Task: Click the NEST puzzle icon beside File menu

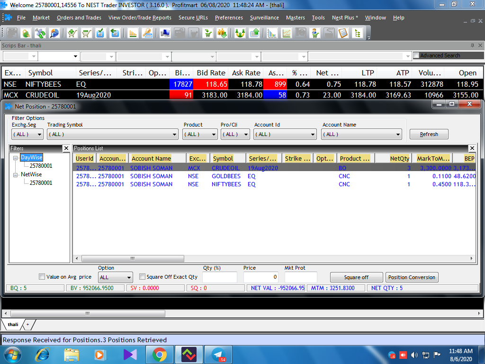Action: click(8, 18)
